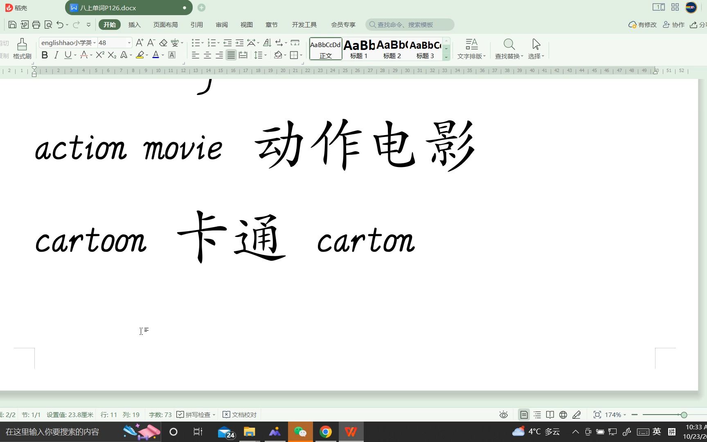Click font color A swatch
Viewport: 707px width, 442px height.
tap(156, 55)
